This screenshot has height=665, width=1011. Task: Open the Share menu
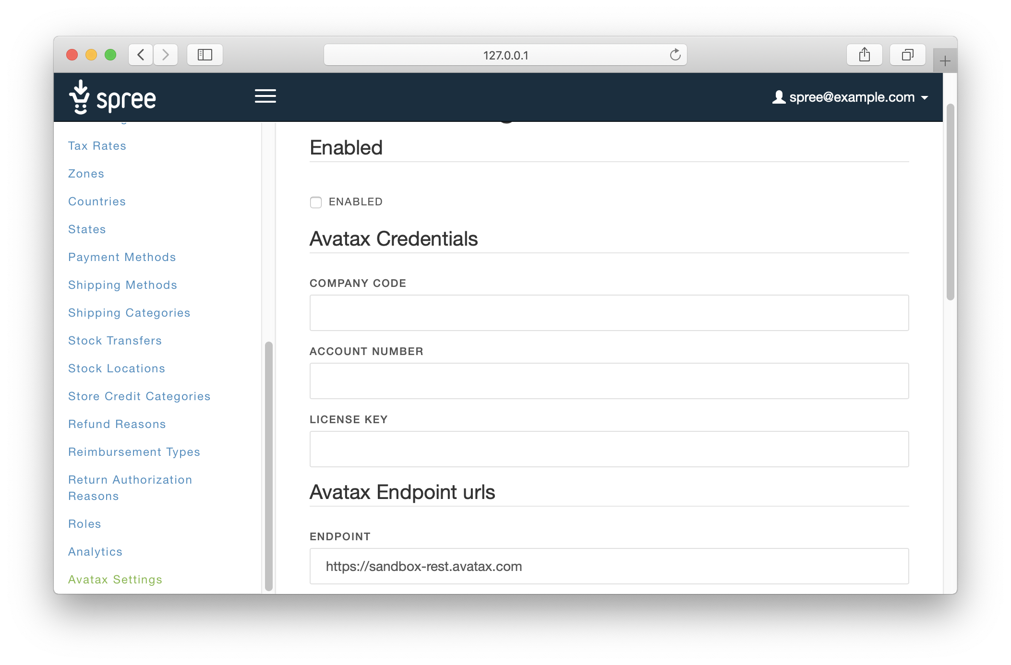[x=865, y=55]
